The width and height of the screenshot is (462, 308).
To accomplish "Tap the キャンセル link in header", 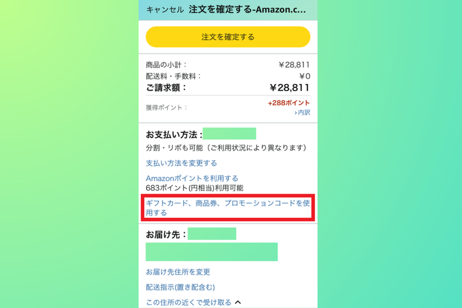I will pyautogui.click(x=165, y=9).
